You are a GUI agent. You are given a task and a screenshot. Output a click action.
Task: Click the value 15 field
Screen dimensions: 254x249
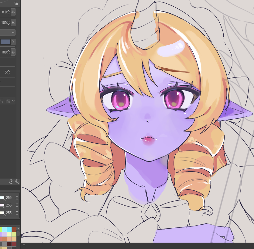tap(5, 72)
